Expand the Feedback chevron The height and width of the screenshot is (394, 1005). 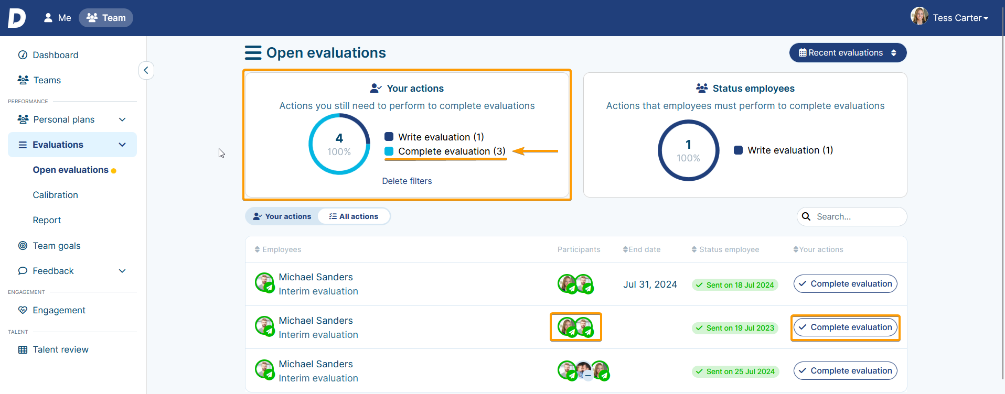pos(122,271)
